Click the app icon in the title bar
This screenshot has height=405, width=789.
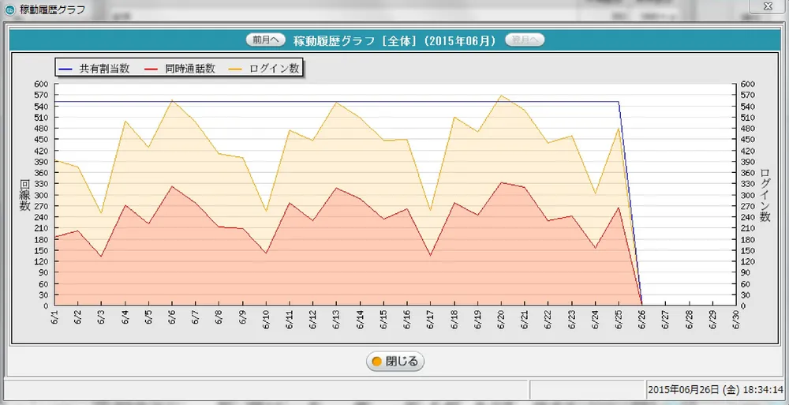(x=9, y=9)
